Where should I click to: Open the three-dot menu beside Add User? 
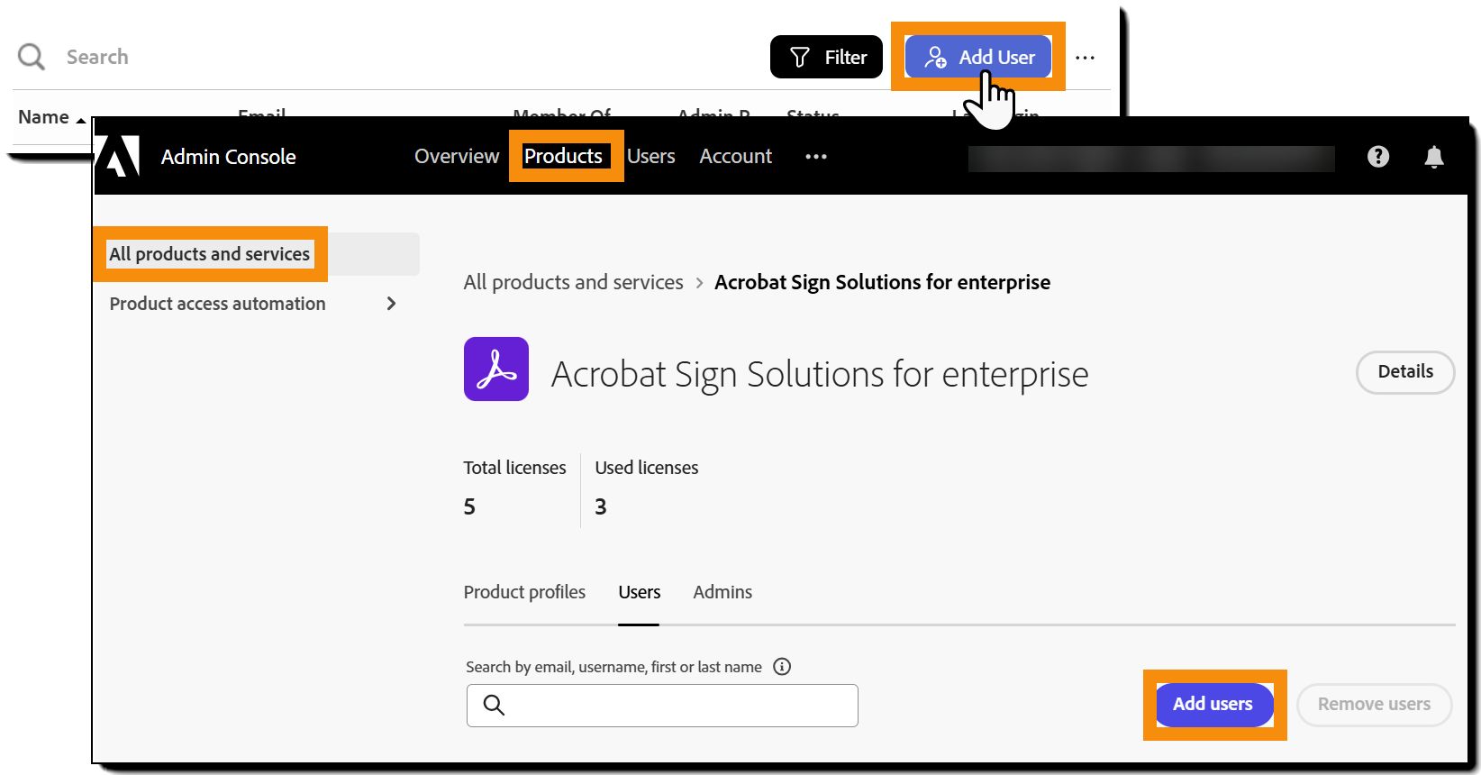1085,58
